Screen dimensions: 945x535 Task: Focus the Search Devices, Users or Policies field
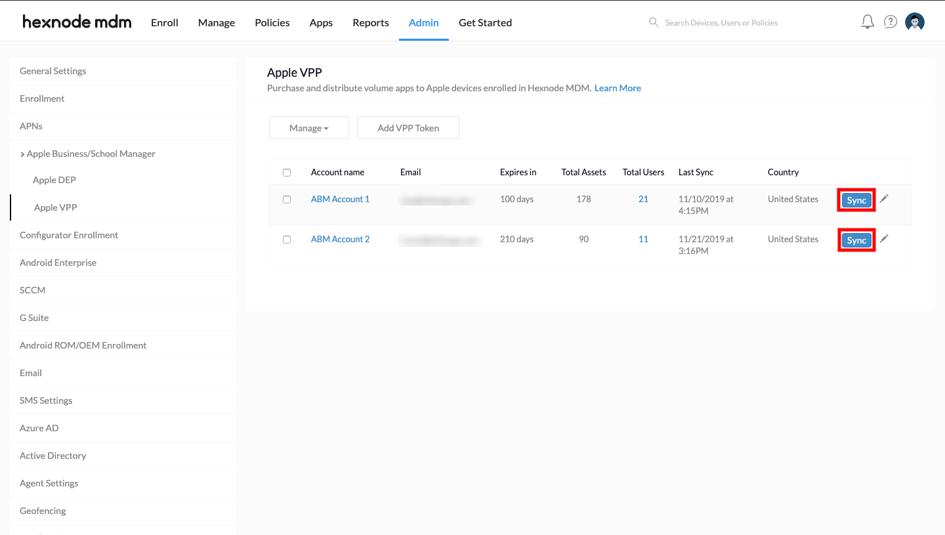pos(721,22)
